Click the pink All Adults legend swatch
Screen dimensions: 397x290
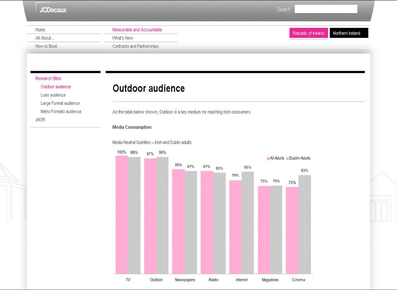click(268, 158)
